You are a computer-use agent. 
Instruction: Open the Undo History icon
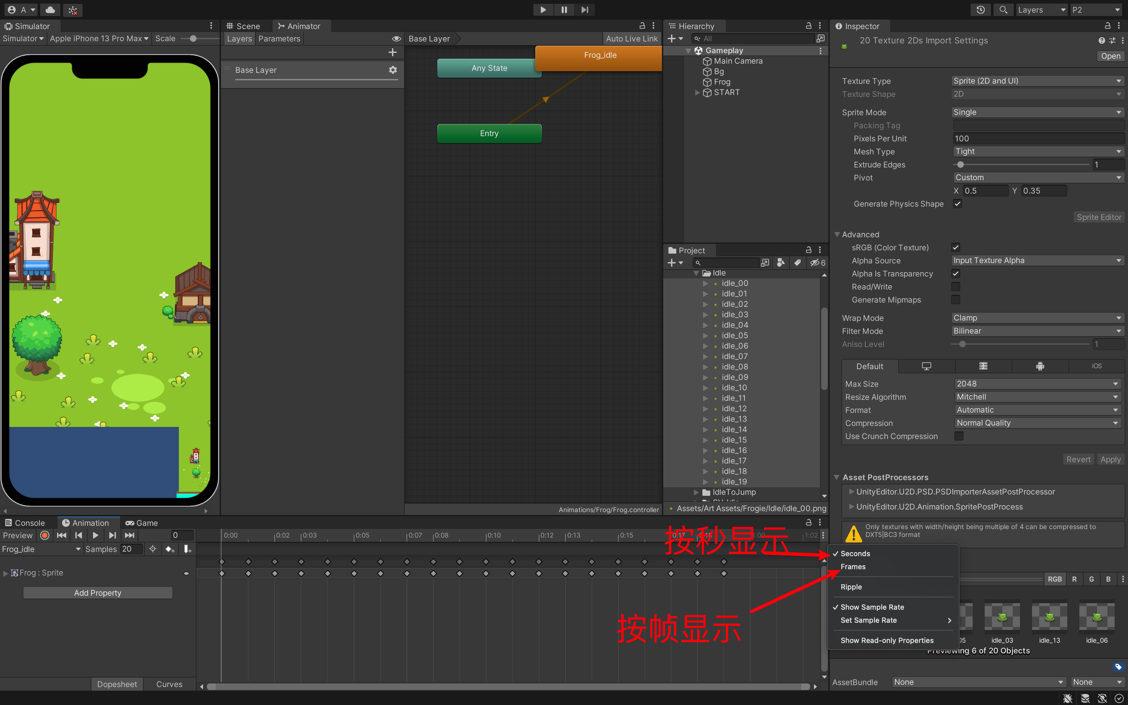(x=981, y=10)
